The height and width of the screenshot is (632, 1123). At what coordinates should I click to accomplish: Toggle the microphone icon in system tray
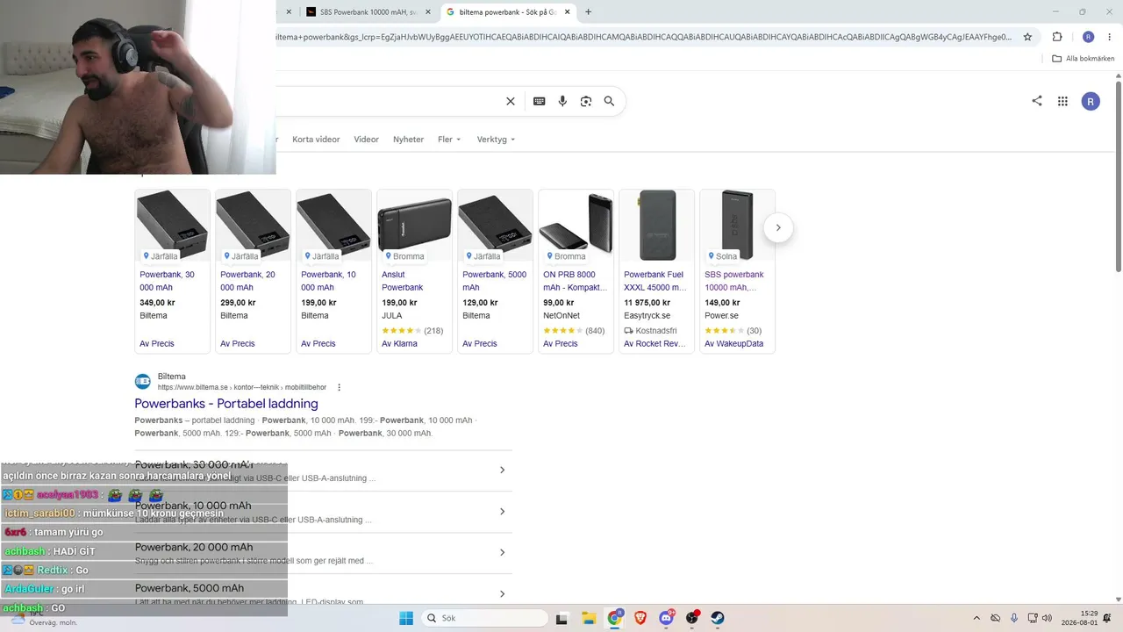(x=1013, y=618)
